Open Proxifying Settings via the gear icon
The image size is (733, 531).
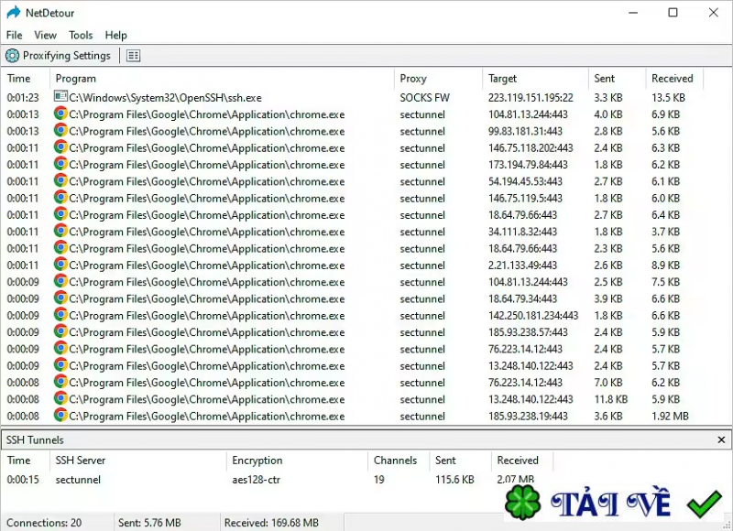point(10,55)
